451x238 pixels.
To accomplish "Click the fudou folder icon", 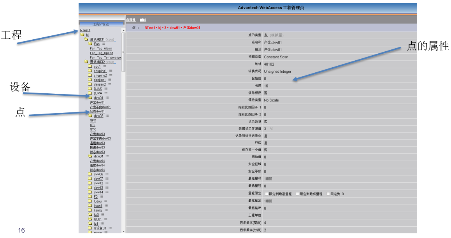I will (x=90, y=201).
